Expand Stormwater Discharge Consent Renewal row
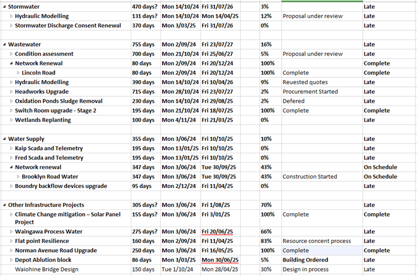This screenshot has height=276, width=417. pos(11,26)
